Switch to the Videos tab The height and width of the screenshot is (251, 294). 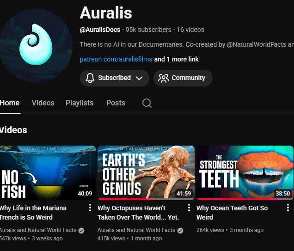point(43,103)
